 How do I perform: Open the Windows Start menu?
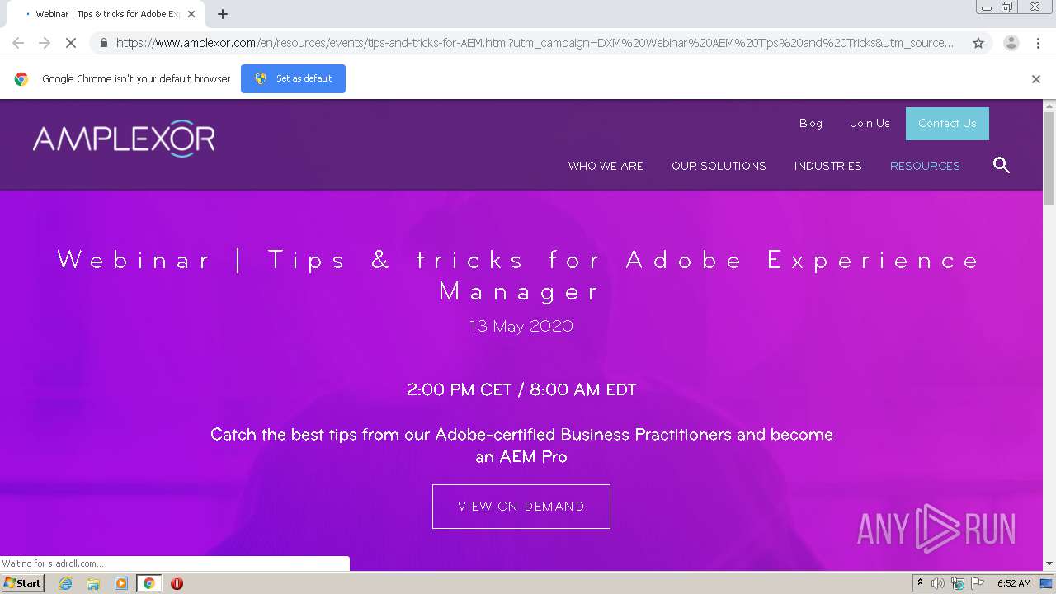pos(23,583)
